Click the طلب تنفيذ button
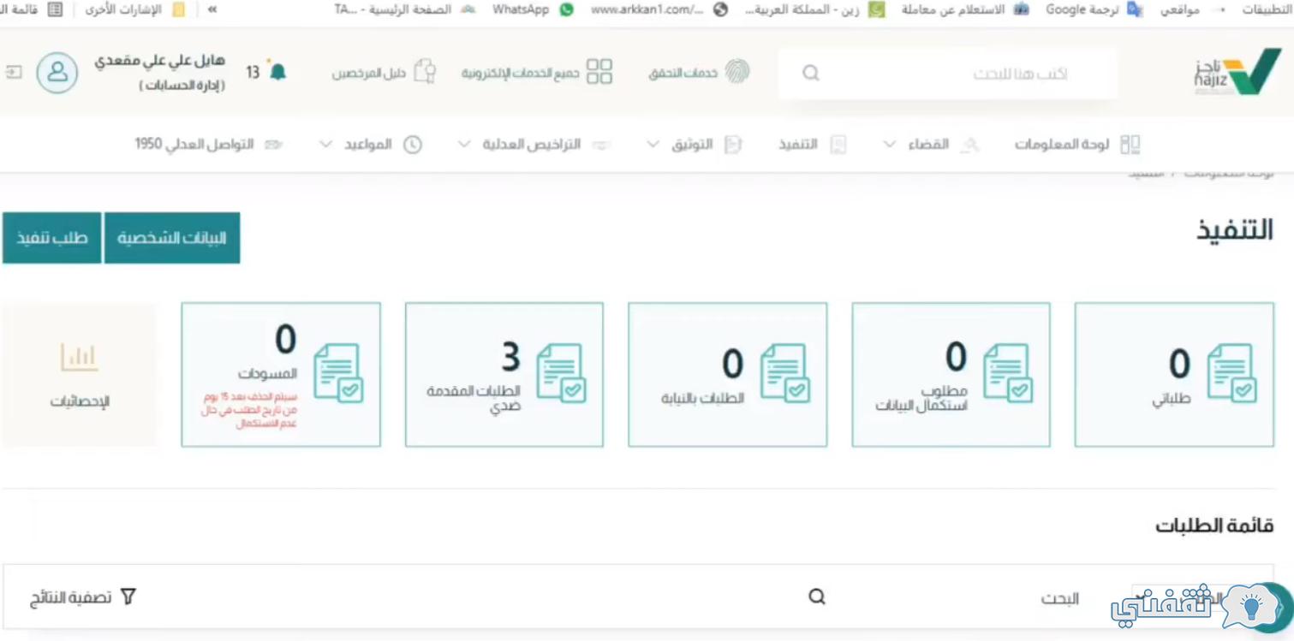1294x641 pixels. coord(51,238)
